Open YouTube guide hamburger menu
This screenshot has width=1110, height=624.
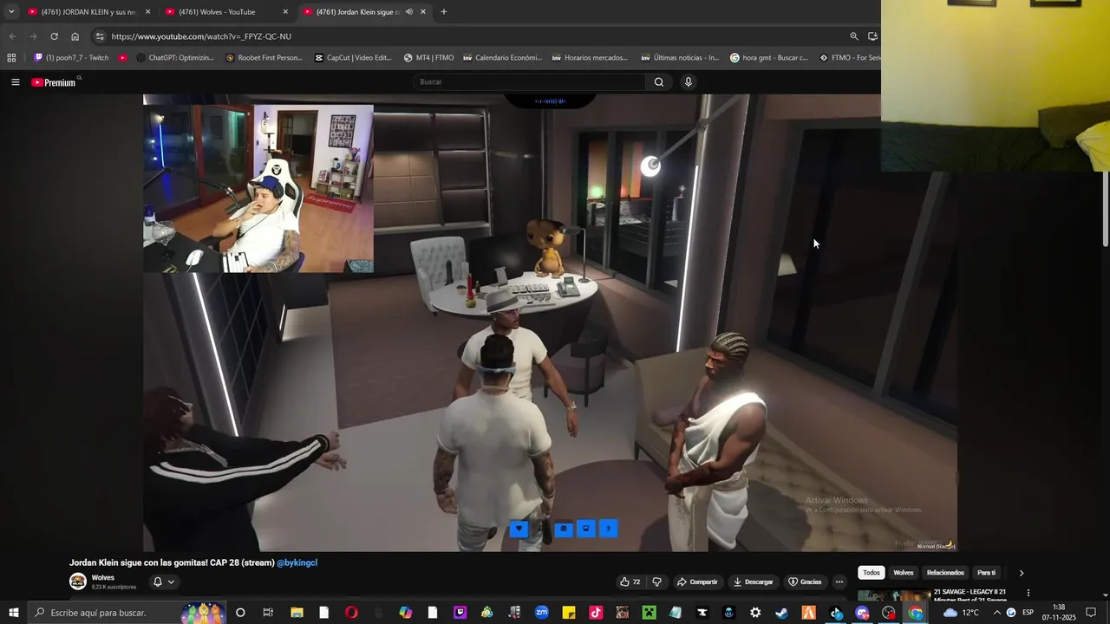click(15, 82)
